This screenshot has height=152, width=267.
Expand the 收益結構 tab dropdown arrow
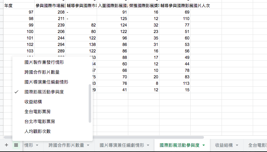click(x=237, y=145)
